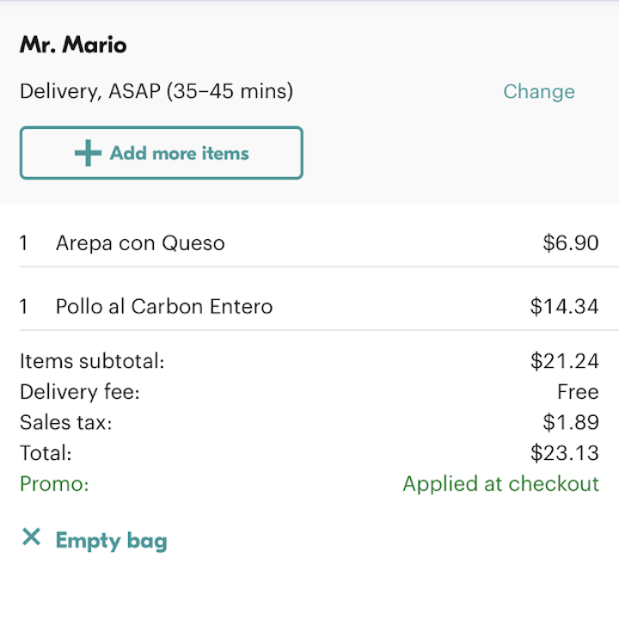The height and width of the screenshot is (619, 619).
Task: Click the Delivery fee label
Action: point(80,392)
